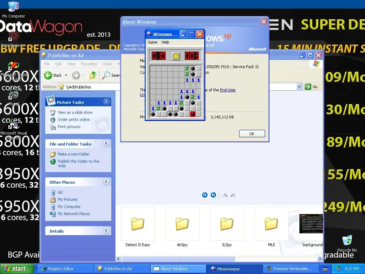Click Order prints online
This screenshot has height=274, width=365.
pyautogui.click(x=73, y=120)
